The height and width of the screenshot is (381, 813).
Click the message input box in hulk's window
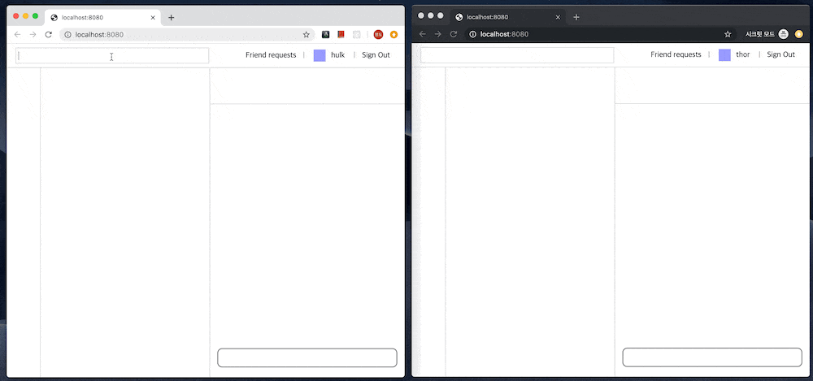point(307,357)
